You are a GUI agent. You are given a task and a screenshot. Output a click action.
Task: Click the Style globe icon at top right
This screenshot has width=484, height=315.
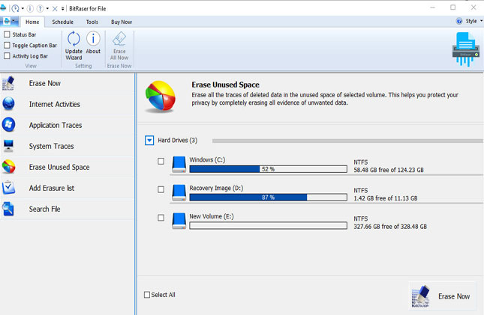pos(459,21)
